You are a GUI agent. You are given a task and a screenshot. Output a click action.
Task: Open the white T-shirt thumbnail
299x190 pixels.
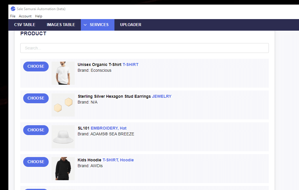[x=63, y=73]
